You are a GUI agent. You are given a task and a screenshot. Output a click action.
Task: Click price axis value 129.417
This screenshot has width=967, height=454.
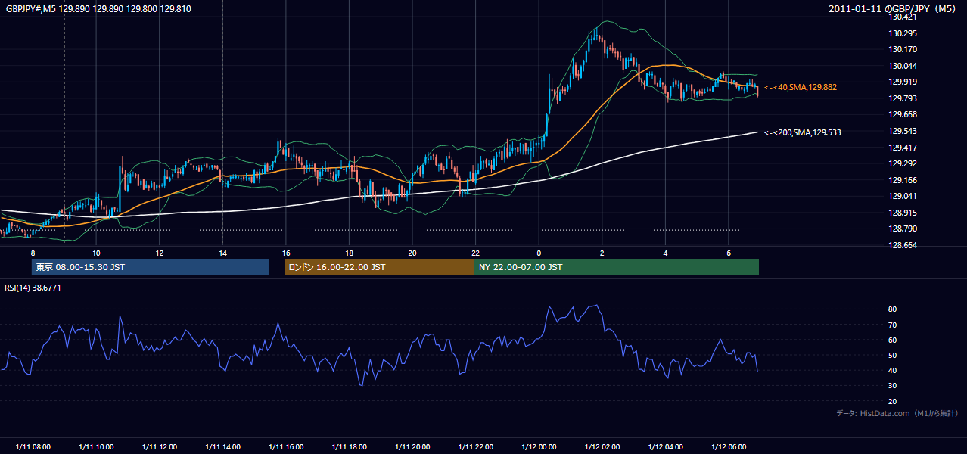tap(903, 148)
